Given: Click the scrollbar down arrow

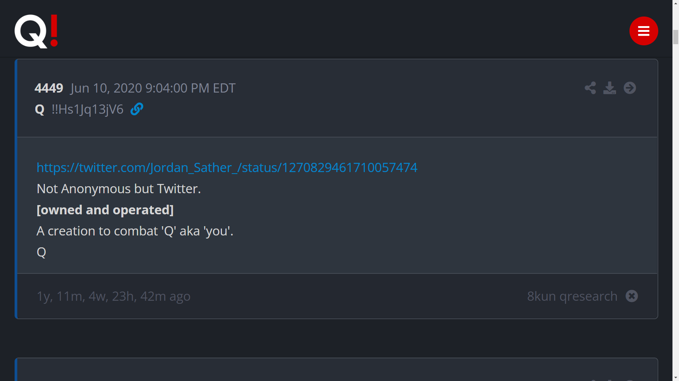Looking at the screenshot, I should tap(676, 378).
